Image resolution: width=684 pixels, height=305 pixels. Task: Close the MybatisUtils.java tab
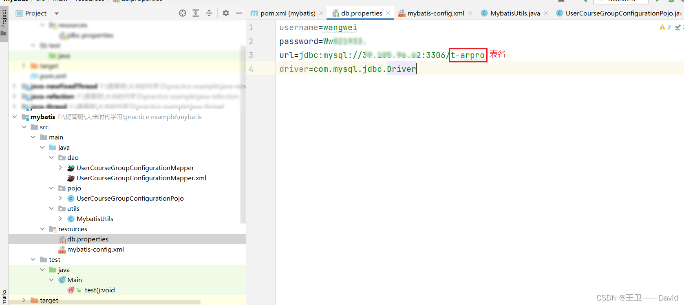[546, 13]
